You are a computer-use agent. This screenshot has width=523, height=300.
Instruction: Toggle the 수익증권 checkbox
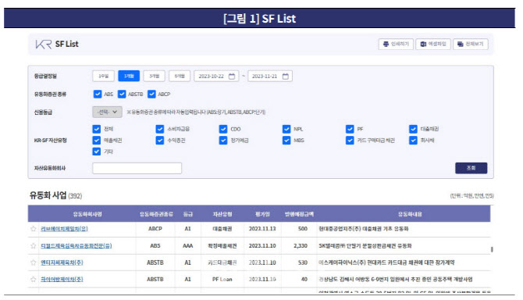160,140
